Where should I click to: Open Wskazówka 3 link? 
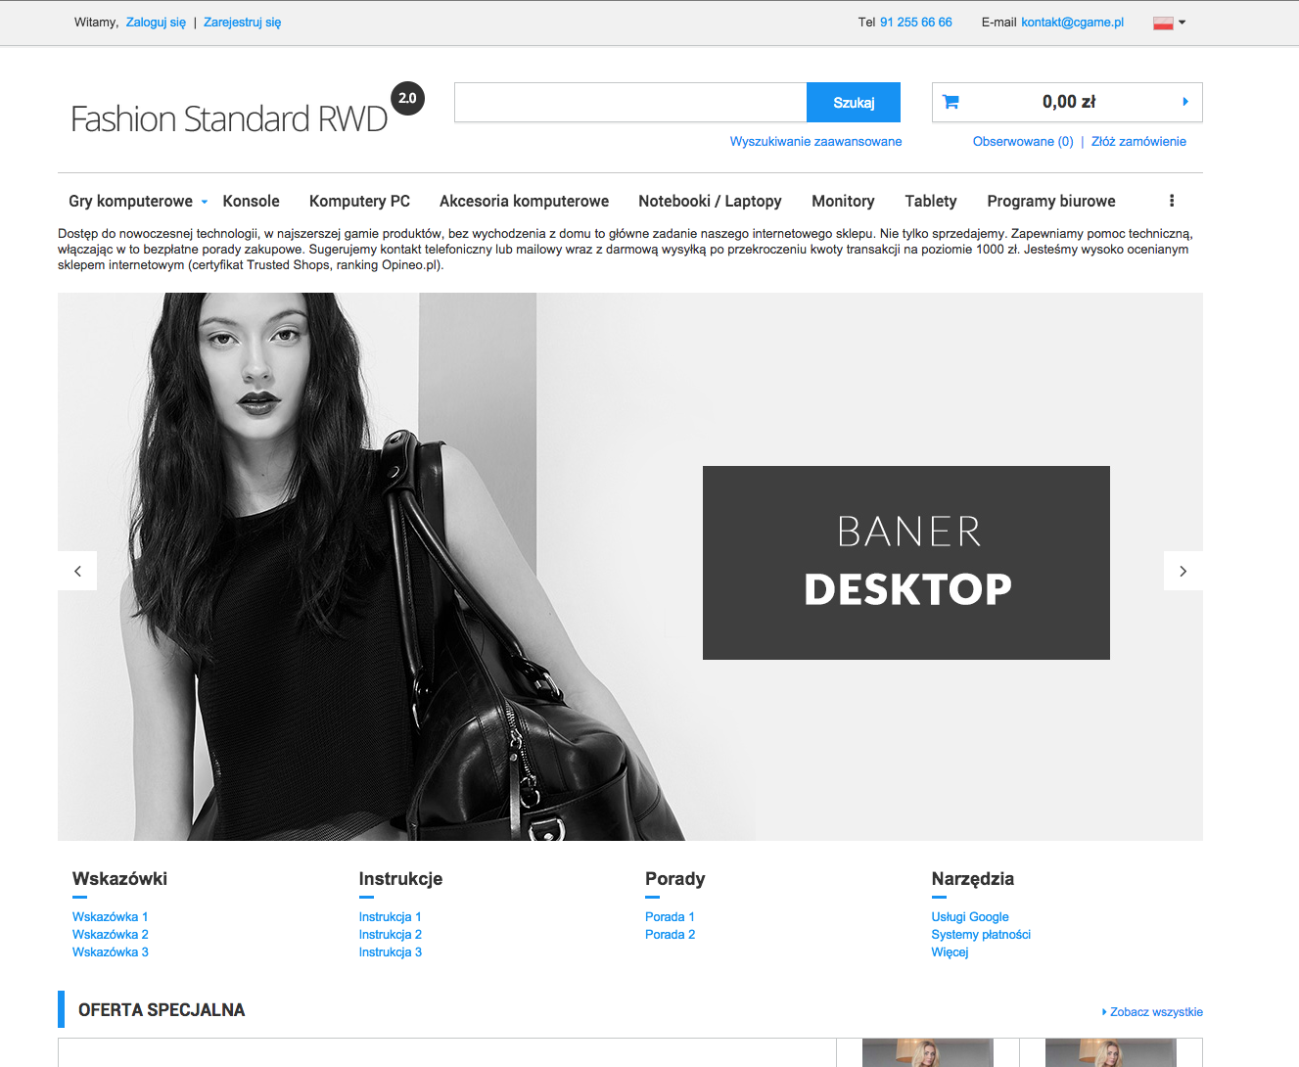point(110,952)
